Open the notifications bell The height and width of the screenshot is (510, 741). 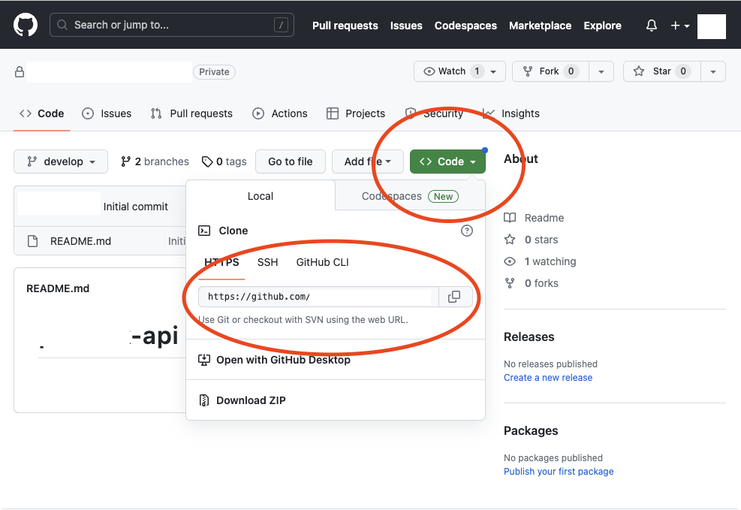651,26
